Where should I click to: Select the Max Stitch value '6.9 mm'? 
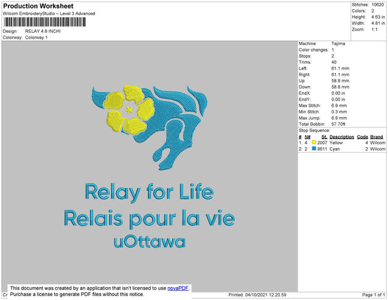(339, 105)
